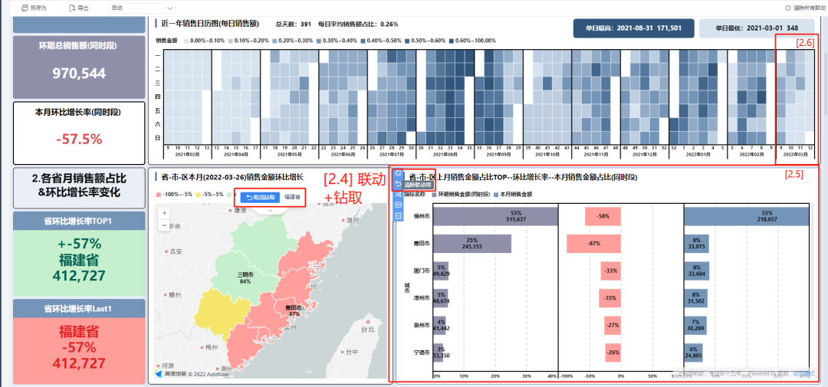Open the 自动 dropdown in toolbar
Screen dimensions: 828x387
click(x=142, y=8)
